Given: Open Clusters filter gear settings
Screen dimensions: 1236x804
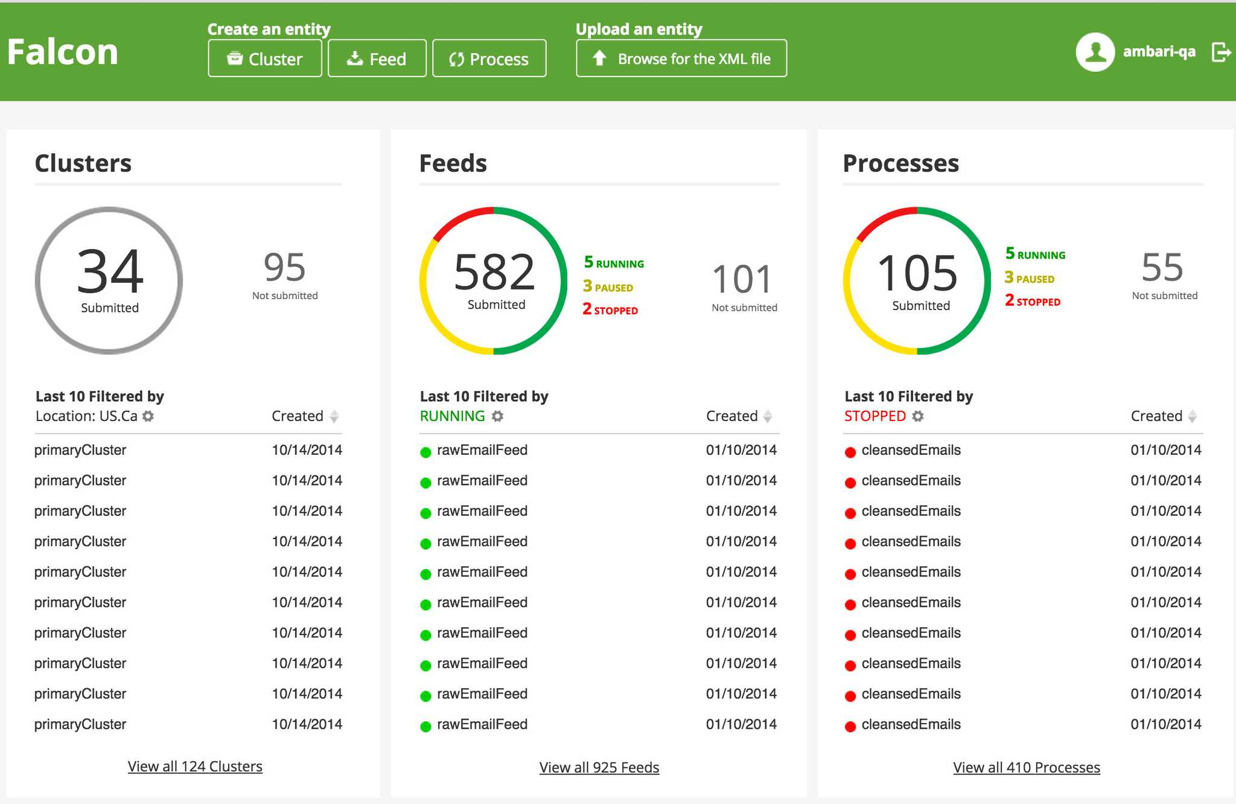Looking at the screenshot, I should tap(148, 416).
